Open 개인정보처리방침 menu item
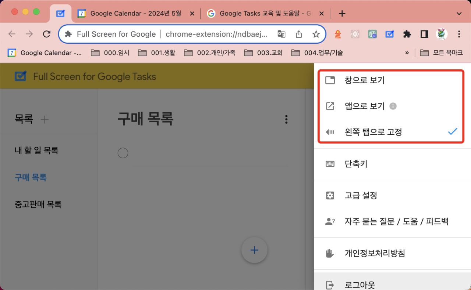The height and width of the screenshot is (290, 471). coord(392,253)
